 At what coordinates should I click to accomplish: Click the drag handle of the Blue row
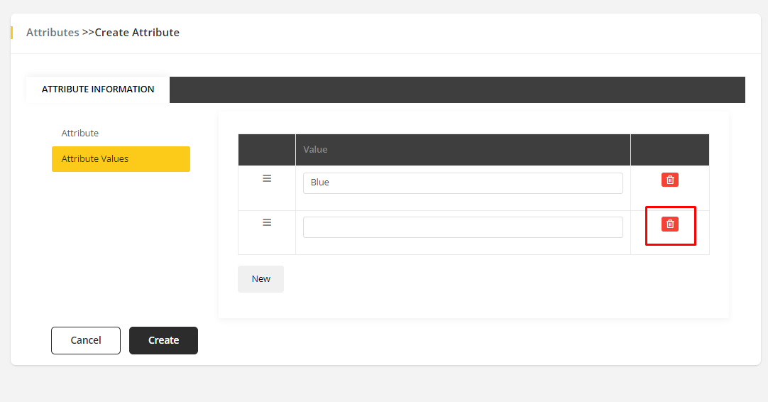pyautogui.click(x=267, y=178)
